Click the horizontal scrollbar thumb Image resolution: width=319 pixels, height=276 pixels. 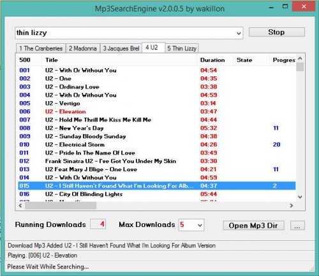[x=61, y=205]
